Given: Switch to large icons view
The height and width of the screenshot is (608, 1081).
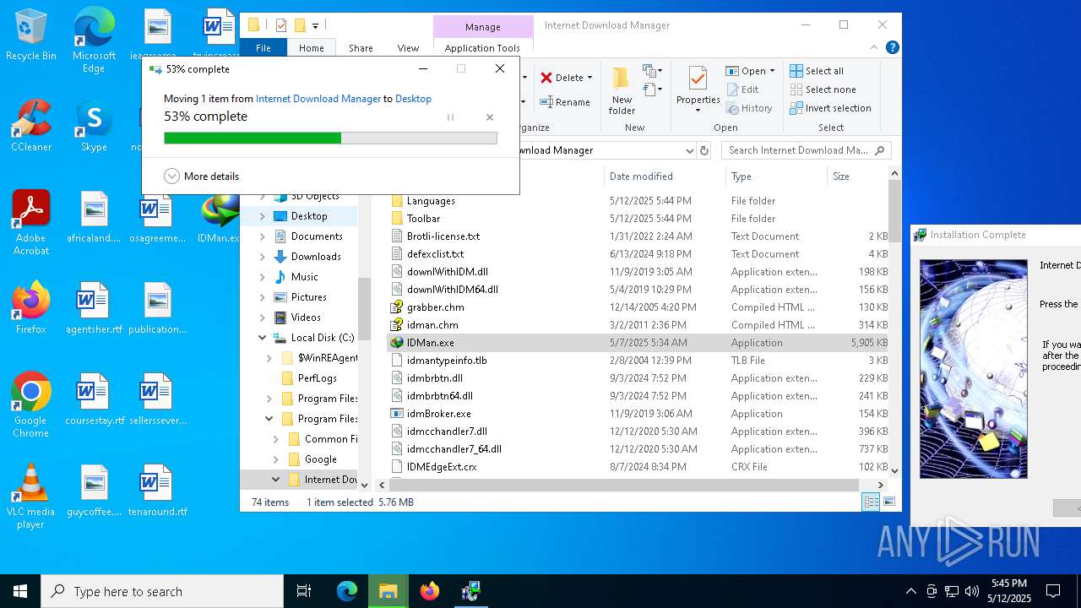Looking at the screenshot, I should (x=888, y=502).
